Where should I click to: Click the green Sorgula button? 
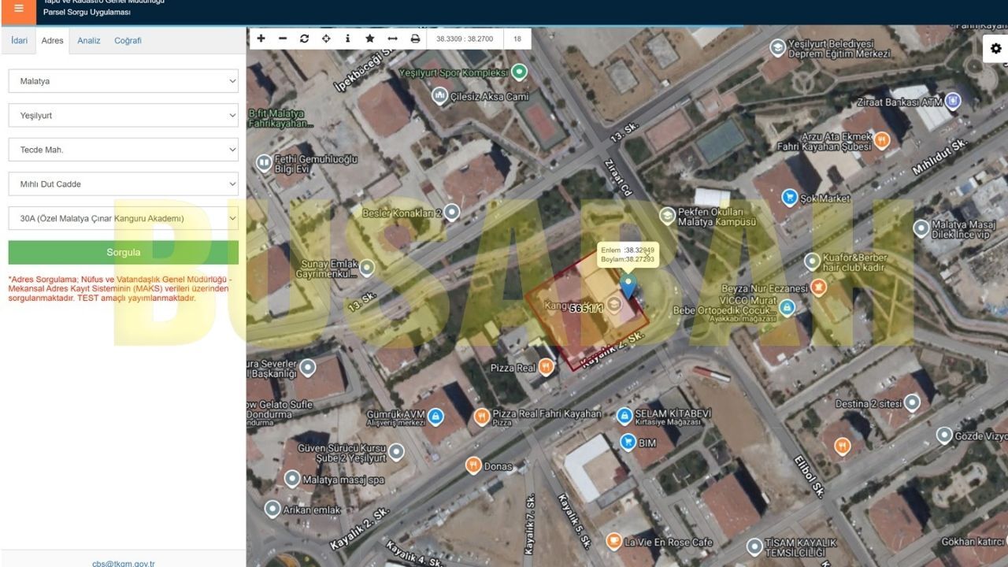[124, 253]
